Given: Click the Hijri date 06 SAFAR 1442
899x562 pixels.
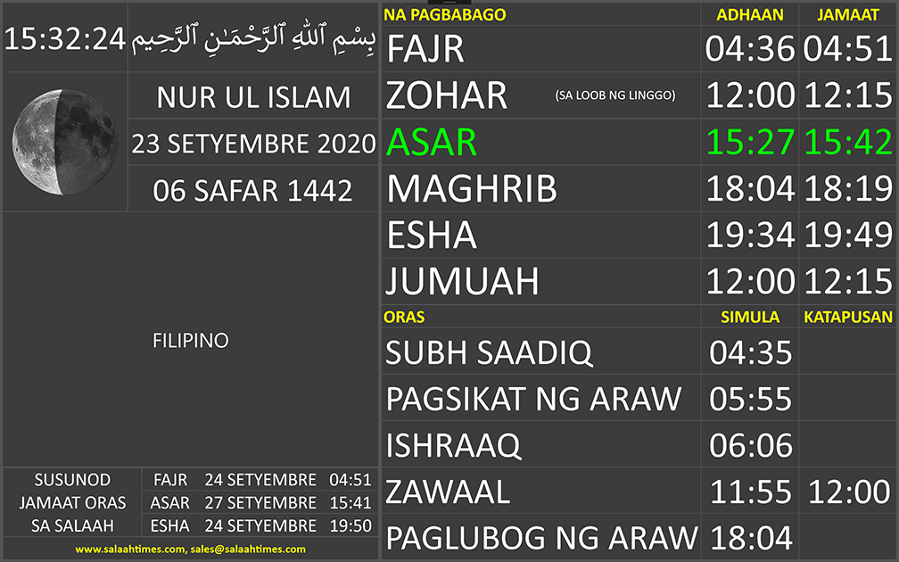Looking at the screenshot, I should 254,190.
